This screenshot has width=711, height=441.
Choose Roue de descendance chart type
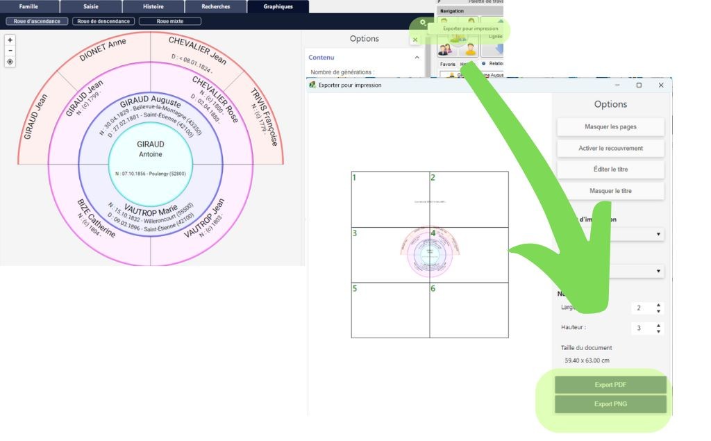pyautogui.click(x=103, y=22)
